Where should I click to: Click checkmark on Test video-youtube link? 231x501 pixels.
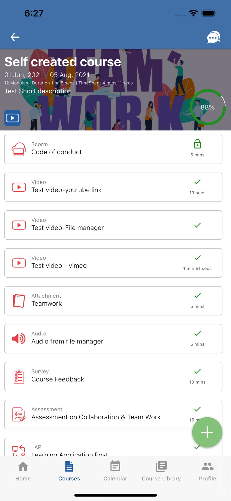coord(197,182)
